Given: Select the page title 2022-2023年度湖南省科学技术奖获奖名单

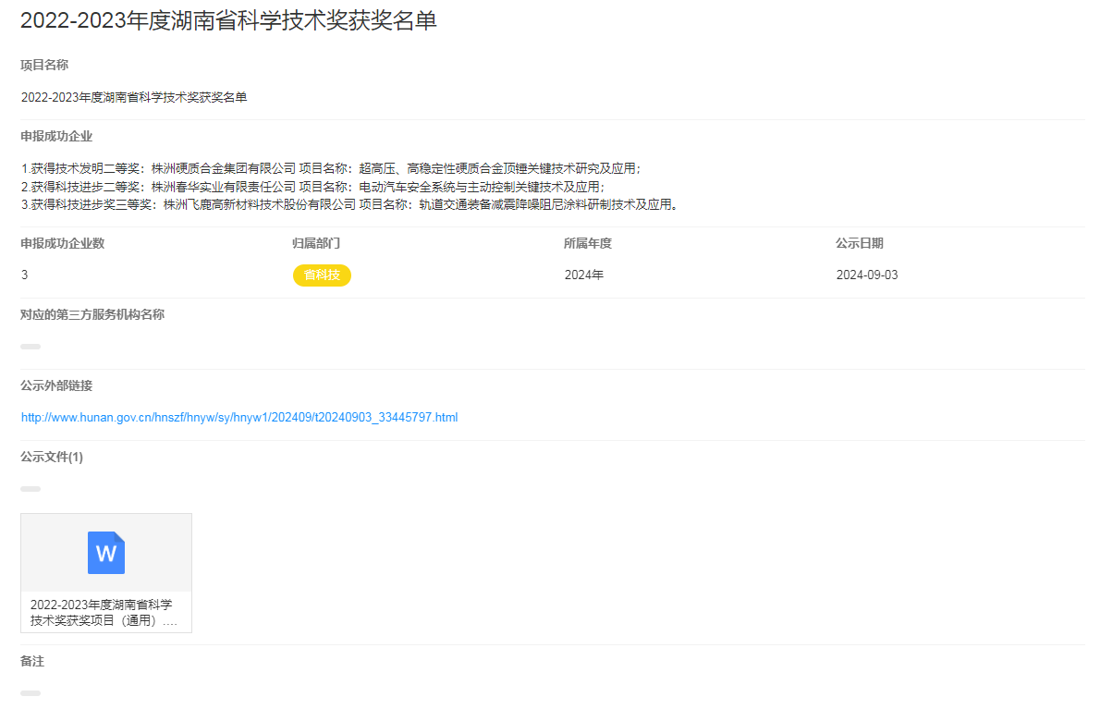Looking at the screenshot, I should tap(228, 20).
